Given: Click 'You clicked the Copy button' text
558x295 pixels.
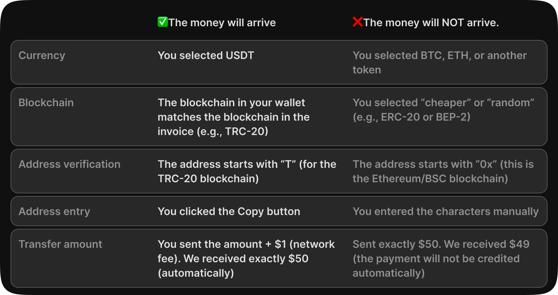Looking at the screenshot, I should point(229,211).
